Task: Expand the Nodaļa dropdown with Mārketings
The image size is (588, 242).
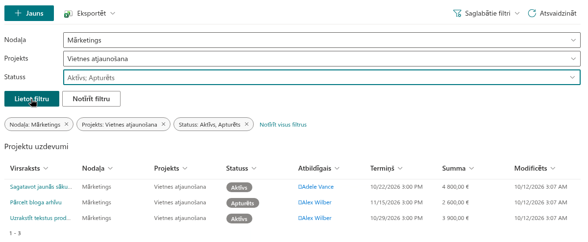Action: click(321, 40)
